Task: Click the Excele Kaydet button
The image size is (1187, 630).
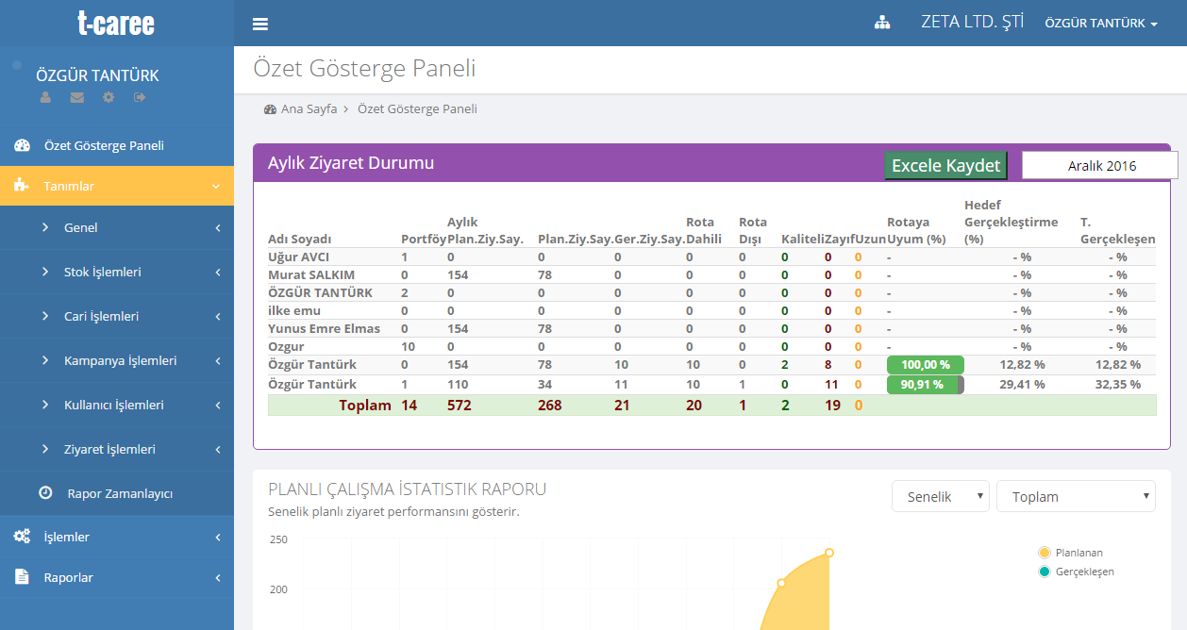Action: coord(945,166)
